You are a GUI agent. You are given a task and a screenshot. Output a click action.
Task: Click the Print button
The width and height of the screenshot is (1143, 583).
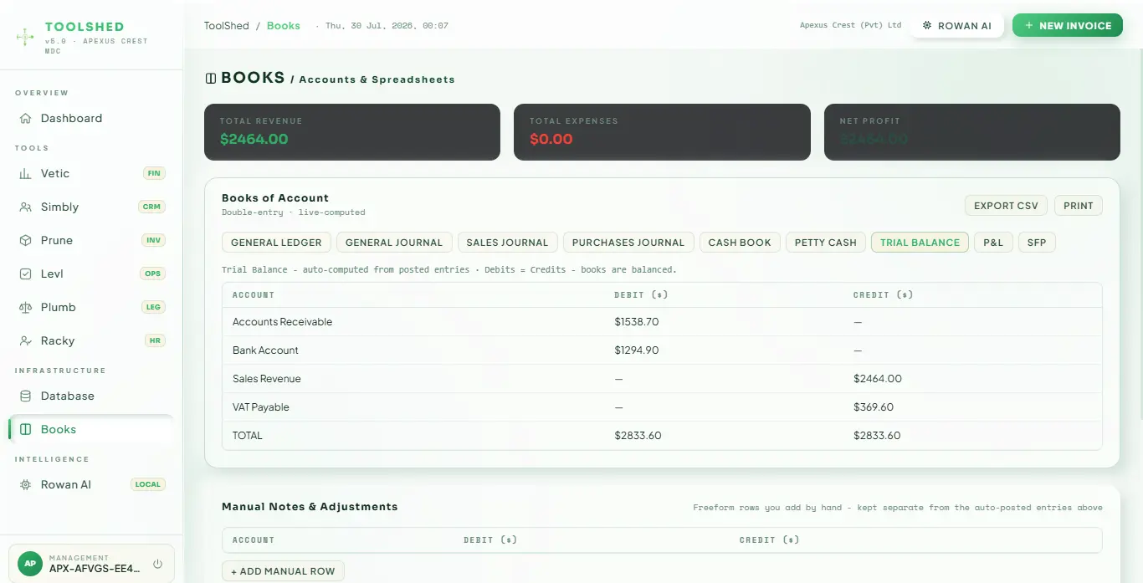1079,206
